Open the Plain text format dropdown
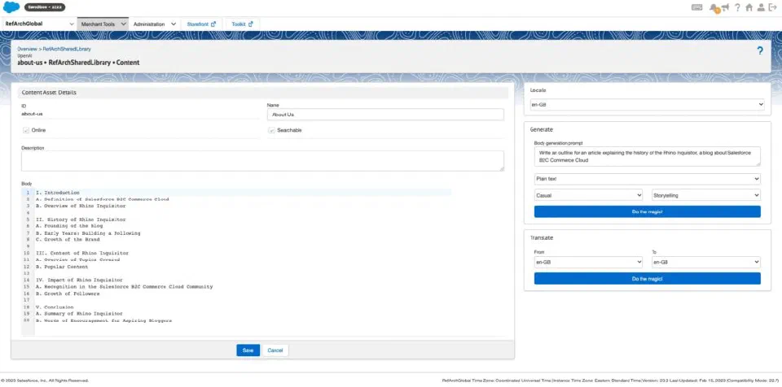782x387 pixels. pos(647,178)
